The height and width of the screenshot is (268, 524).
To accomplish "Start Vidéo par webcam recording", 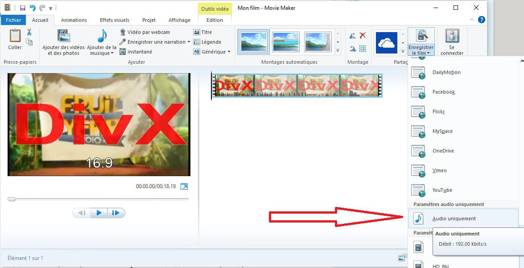I will pyautogui.click(x=144, y=32).
